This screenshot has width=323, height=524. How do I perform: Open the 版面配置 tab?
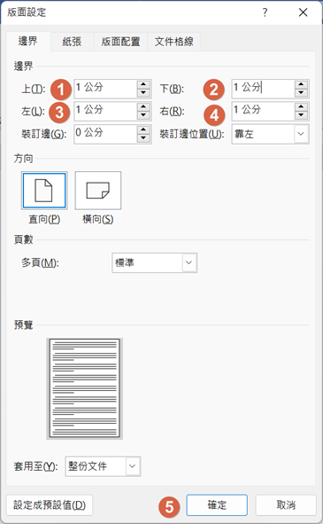(x=120, y=42)
